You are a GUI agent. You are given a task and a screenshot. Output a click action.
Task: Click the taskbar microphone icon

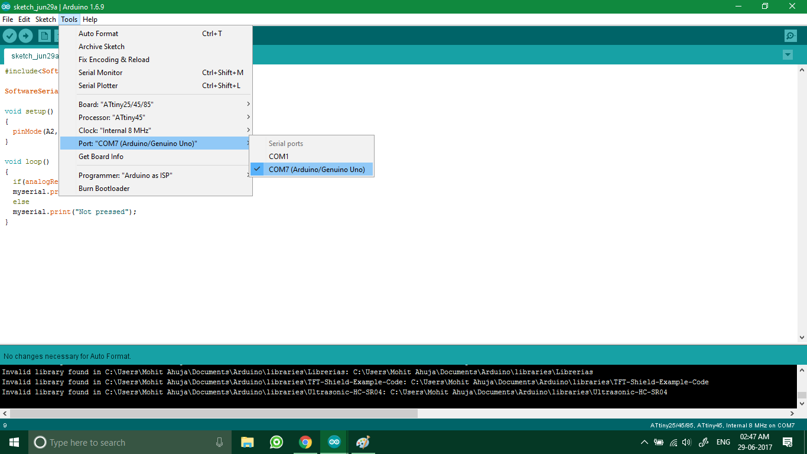click(x=219, y=442)
